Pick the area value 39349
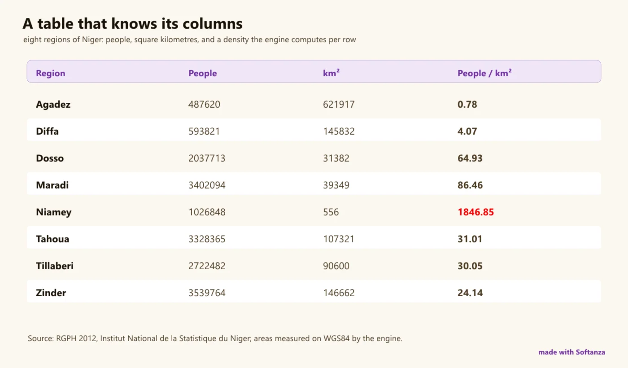 [336, 185]
